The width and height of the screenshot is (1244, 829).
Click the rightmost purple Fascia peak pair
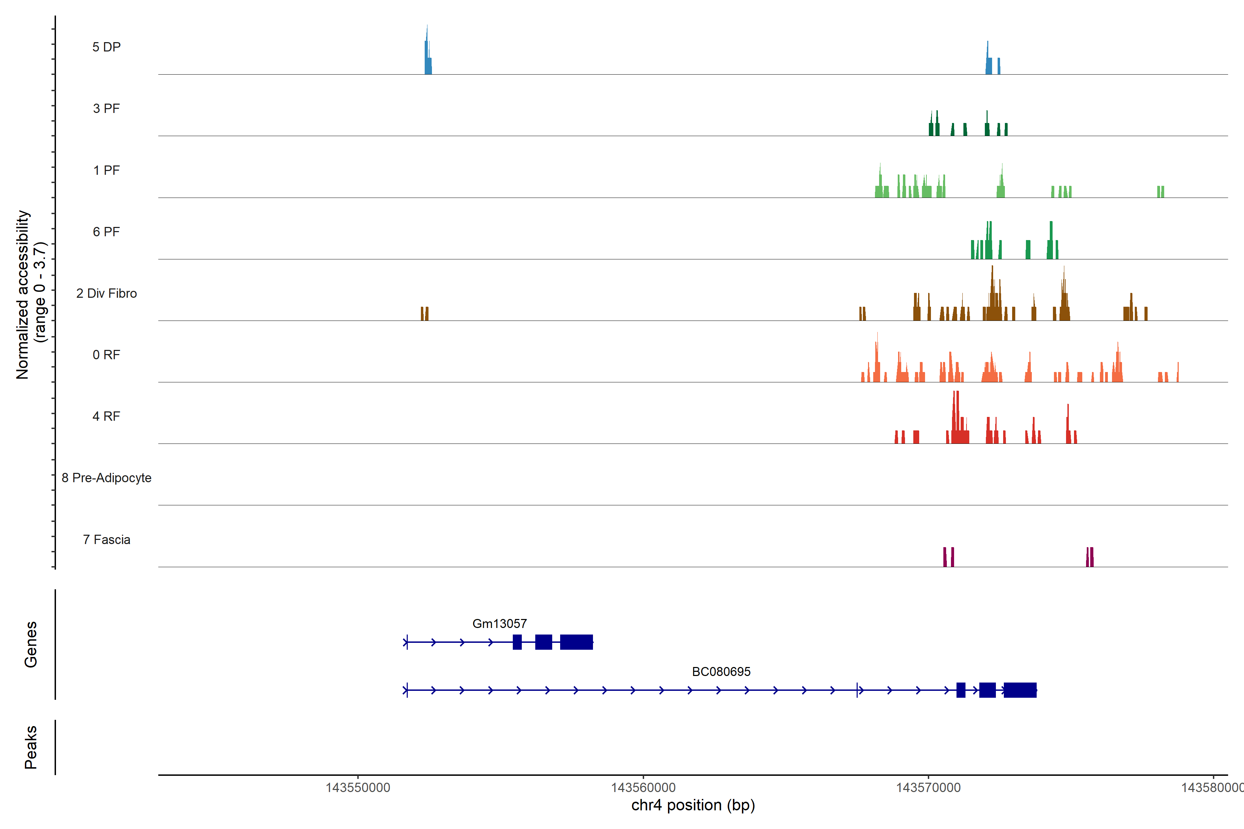pyautogui.click(x=1090, y=558)
